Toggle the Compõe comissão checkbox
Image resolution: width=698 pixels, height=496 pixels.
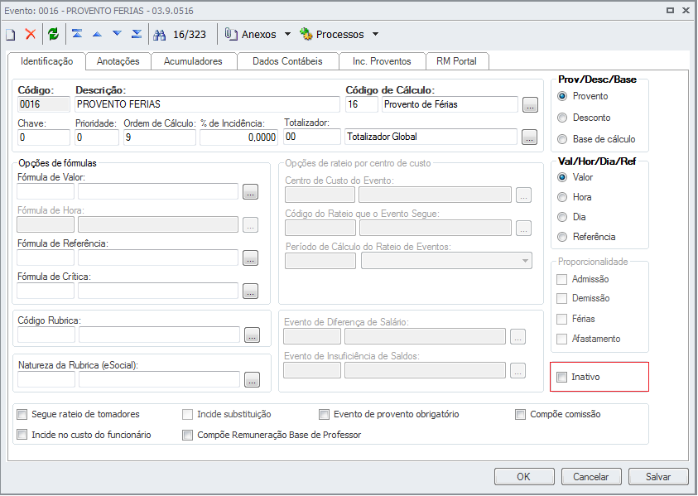click(x=520, y=415)
